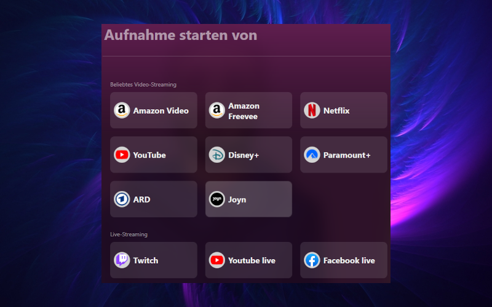Choose the Facebook live text label
492x307 pixels.
tap(349, 260)
